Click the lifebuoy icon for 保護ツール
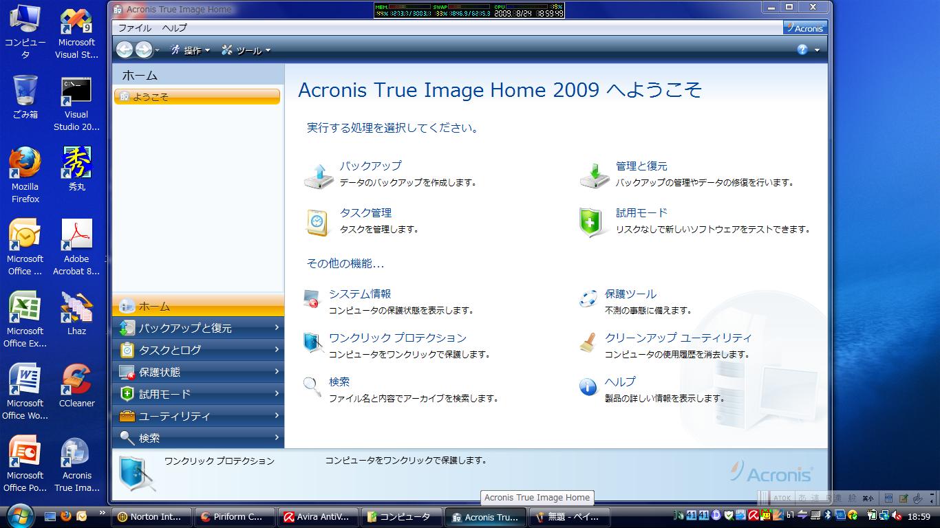Viewport: 940px width, 528px height. [588, 298]
